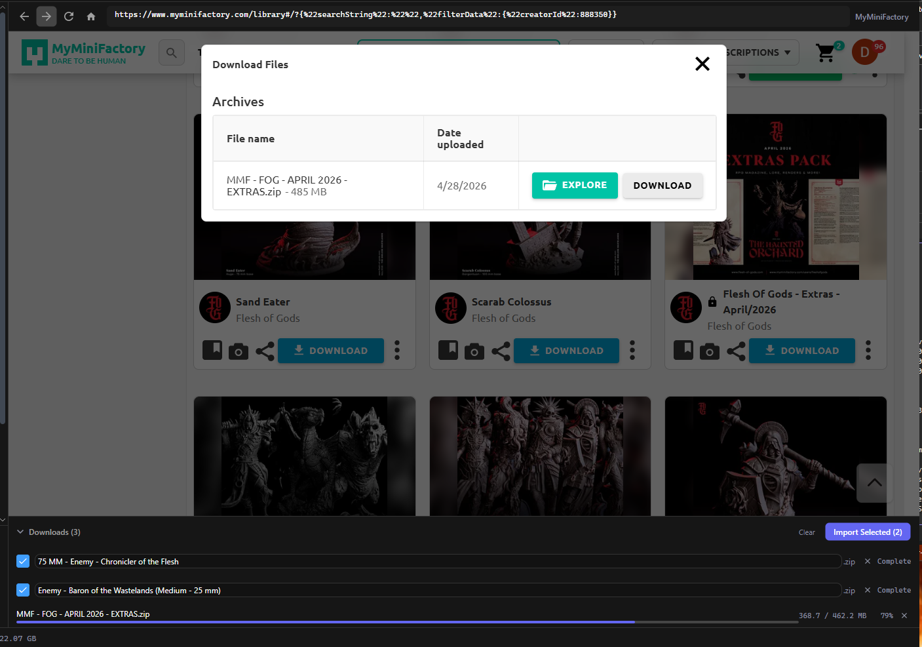This screenshot has height=647, width=922.
Task: Click Flesh of Gods creator under Sand Eater
Action: pos(268,319)
